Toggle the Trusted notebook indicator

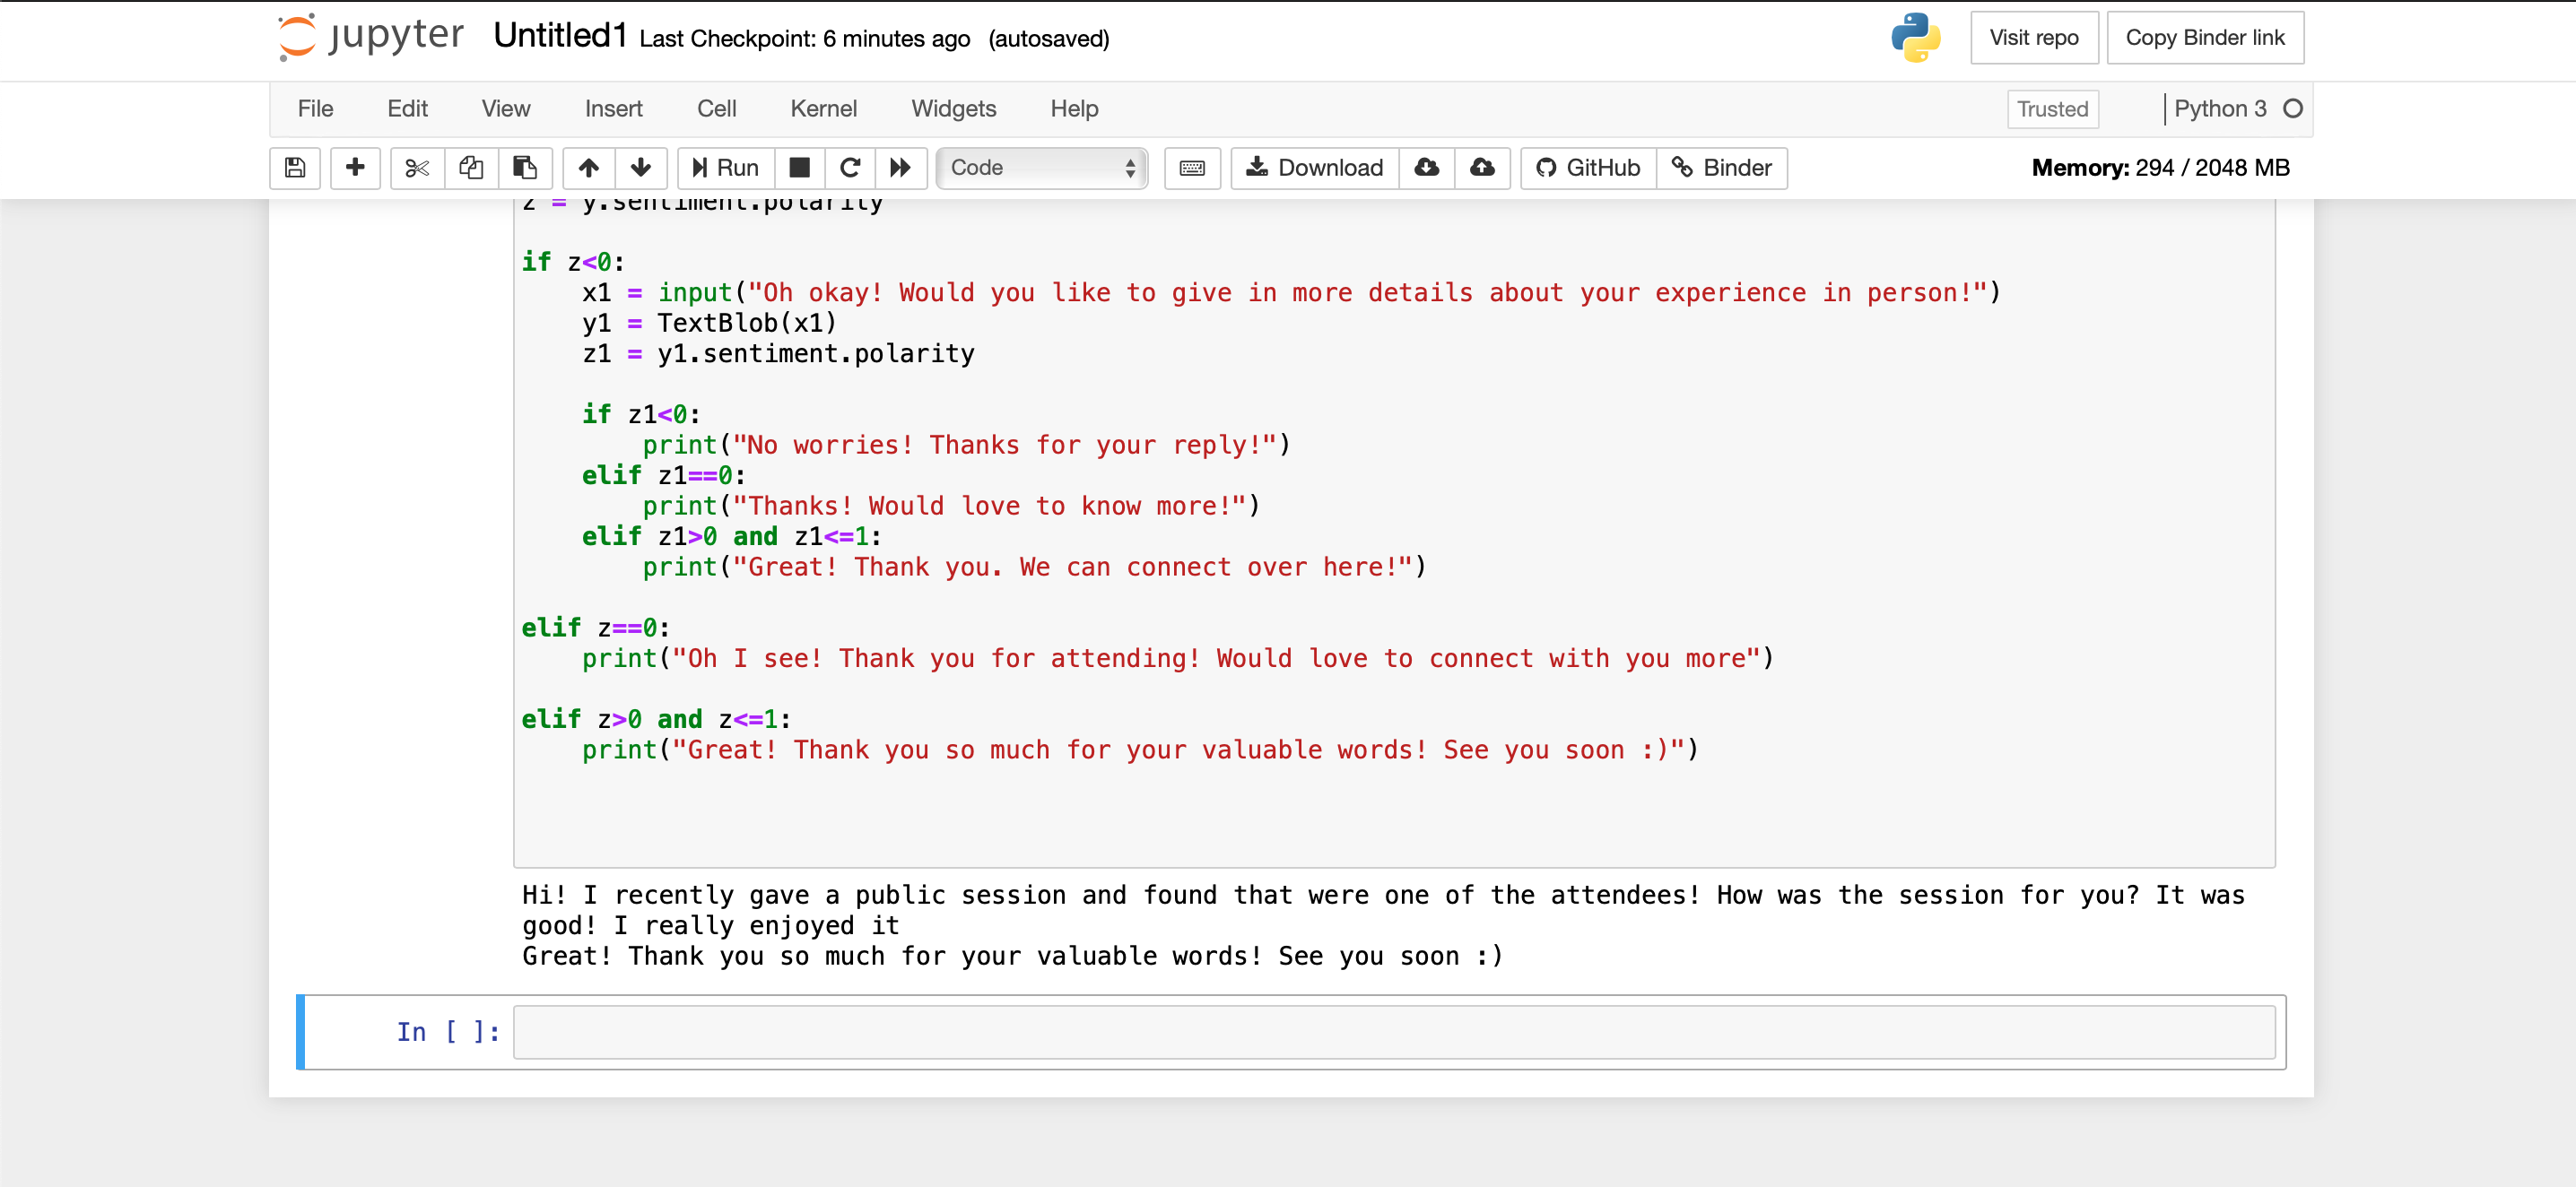tap(2052, 108)
